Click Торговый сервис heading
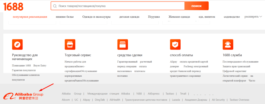The width and height of the screenshot is (265, 104). point(78,55)
